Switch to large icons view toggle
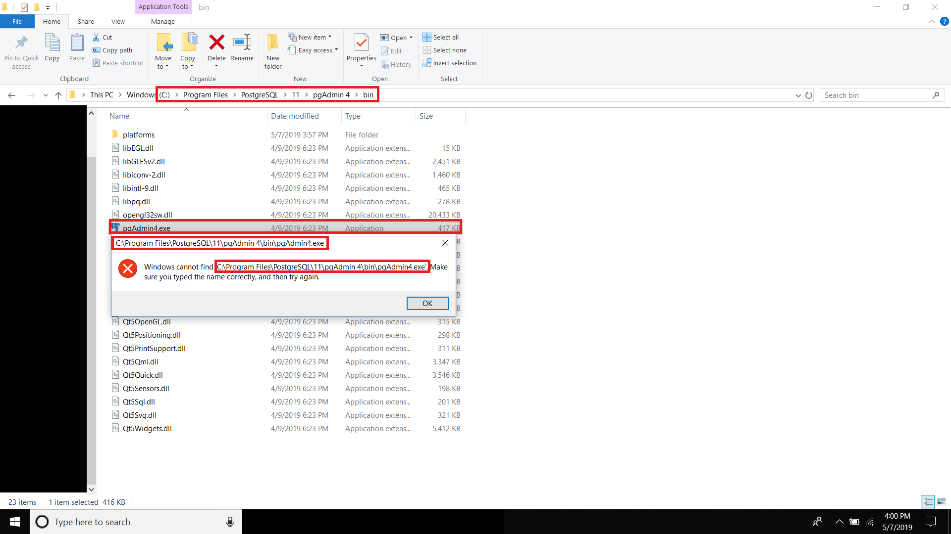The width and height of the screenshot is (951, 534). (942, 502)
